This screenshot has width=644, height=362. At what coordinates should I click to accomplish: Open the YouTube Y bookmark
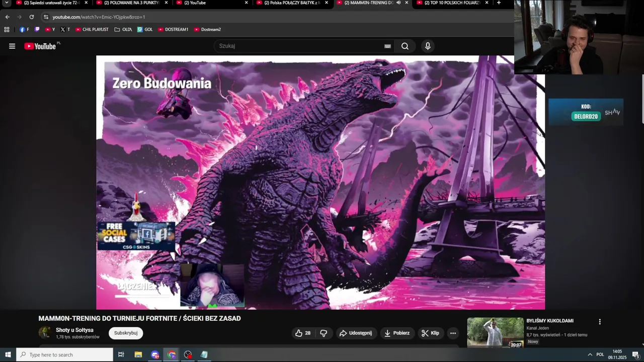[x=50, y=30]
